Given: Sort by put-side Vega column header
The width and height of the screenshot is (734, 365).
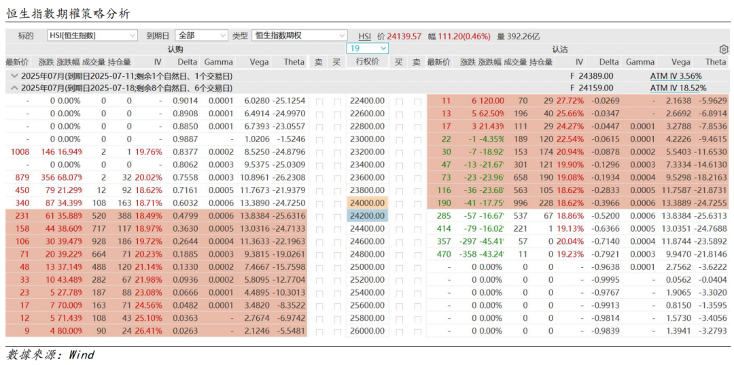Looking at the screenshot, I should (x=680, y=62).
